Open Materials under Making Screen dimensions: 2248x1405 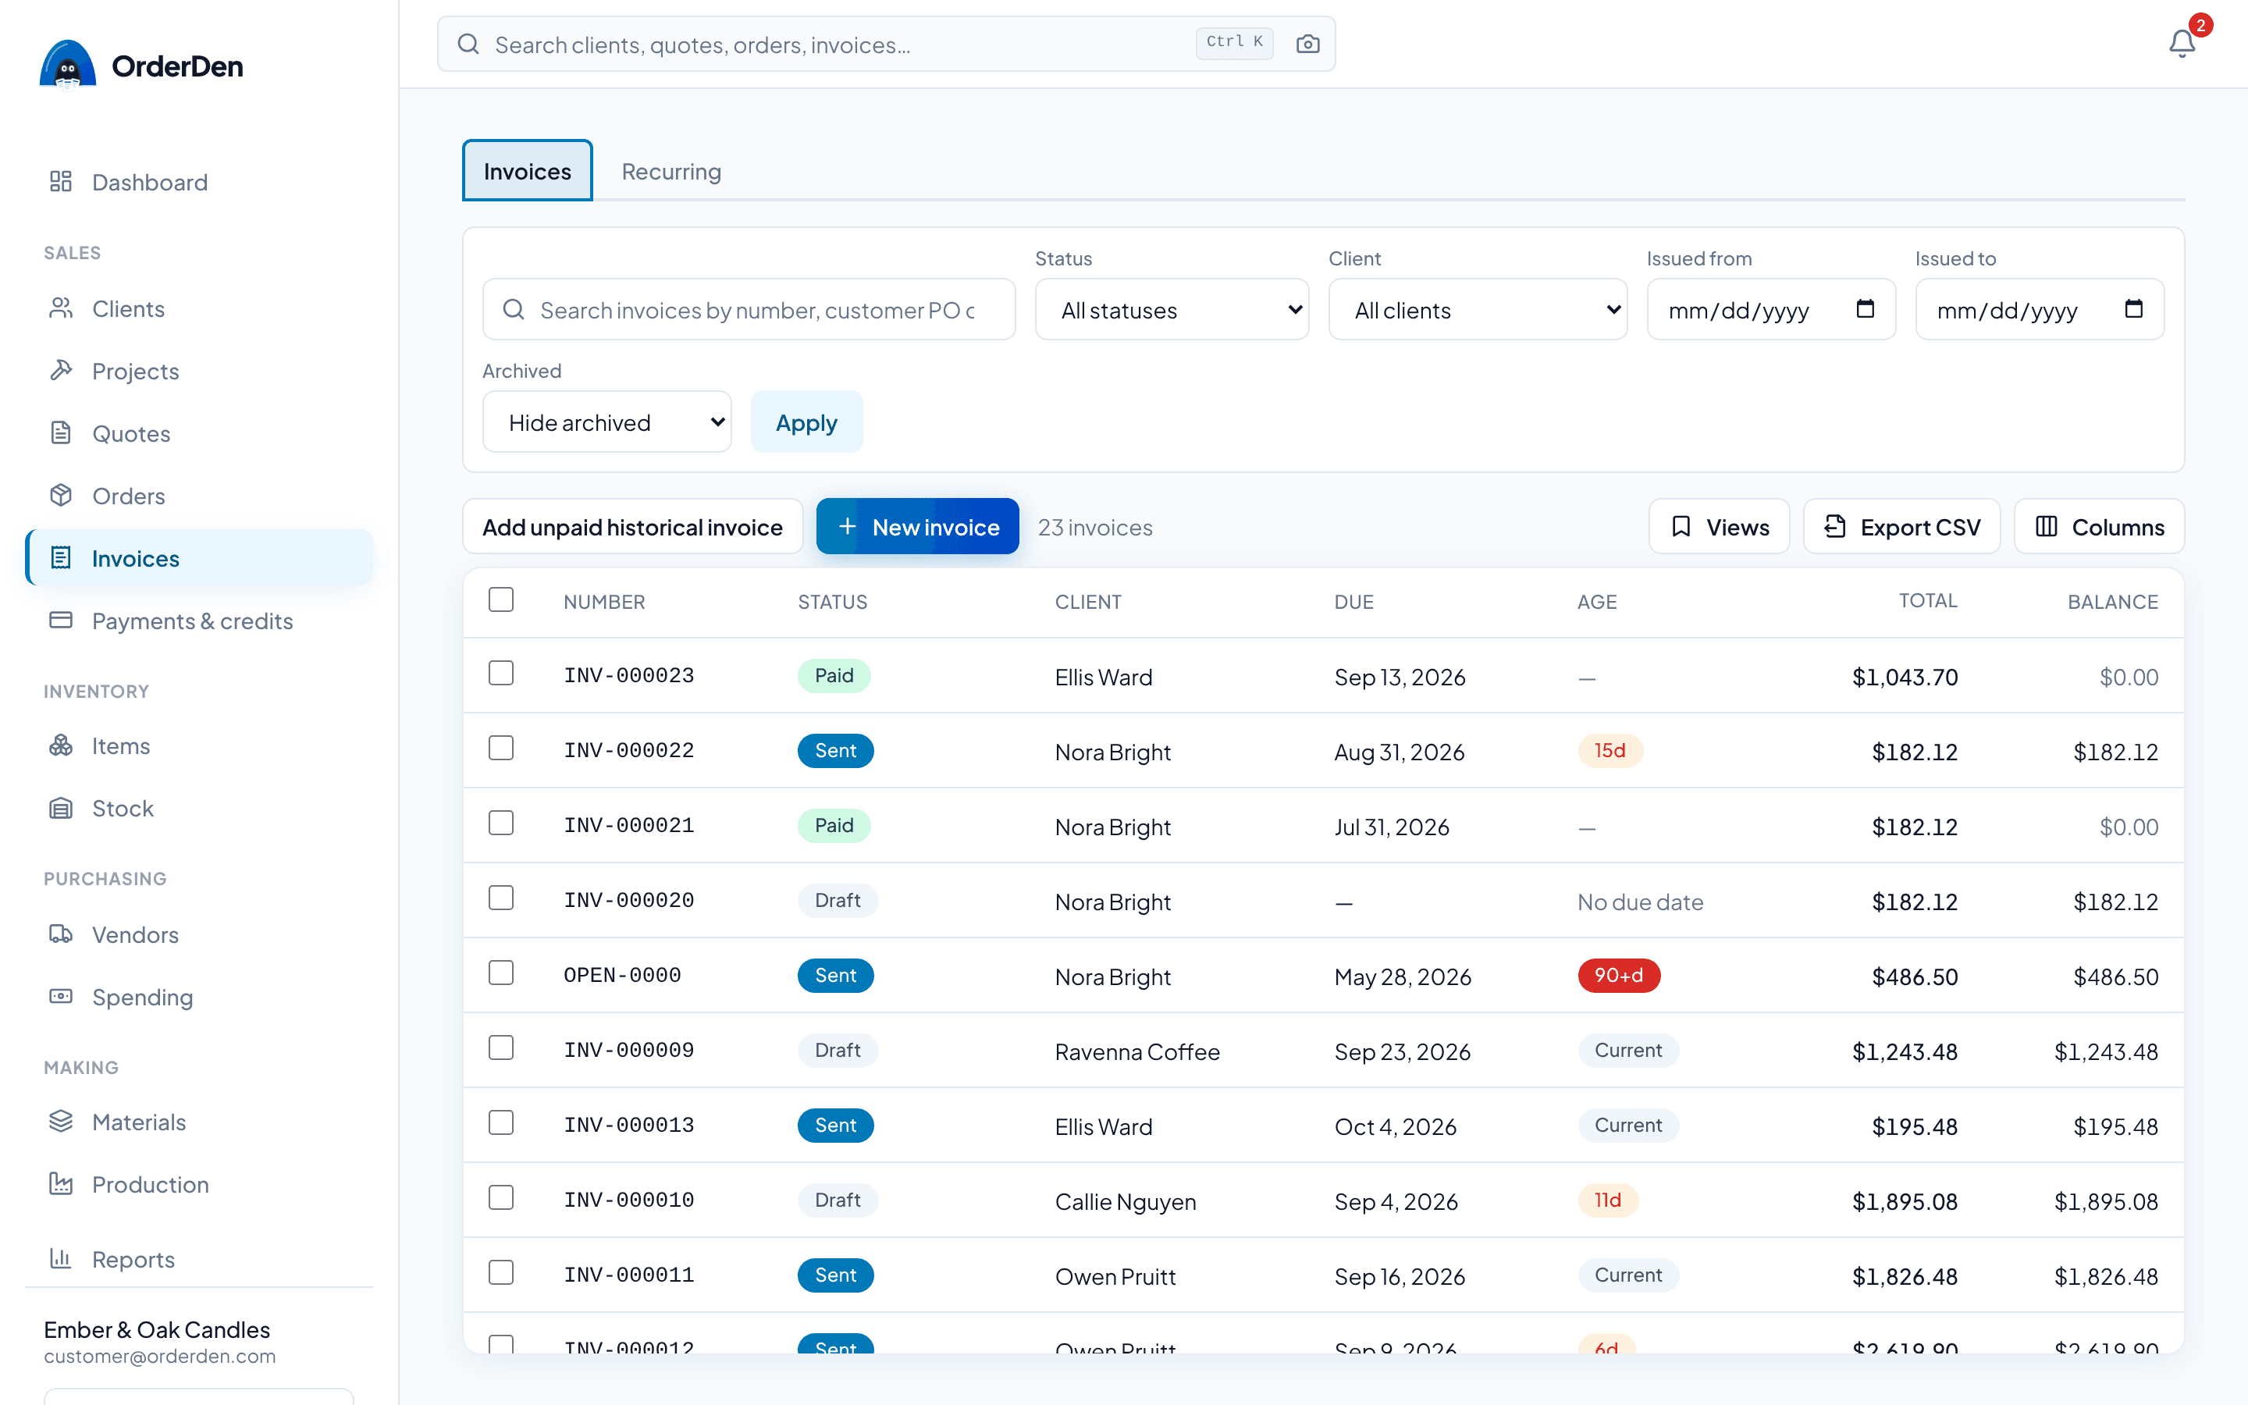[x=199, y=1122]
